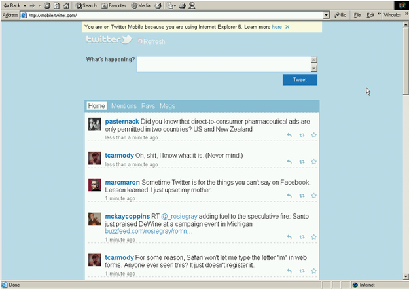The width and height of the screenshot is (409, 290).
Task: Retweet tcarmody's Safari tweet
Action: coord(302,271)
